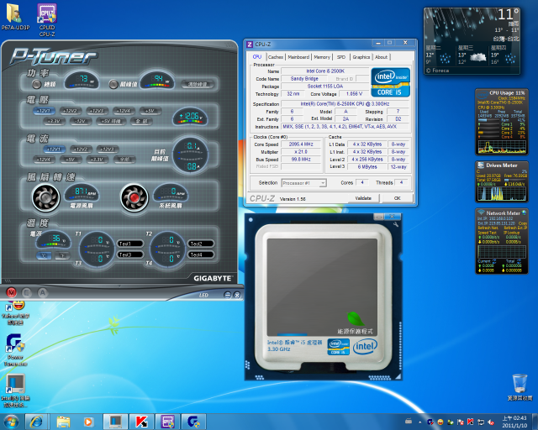Switch to the Caches tab
538x430 pixels.
point(276,57)
